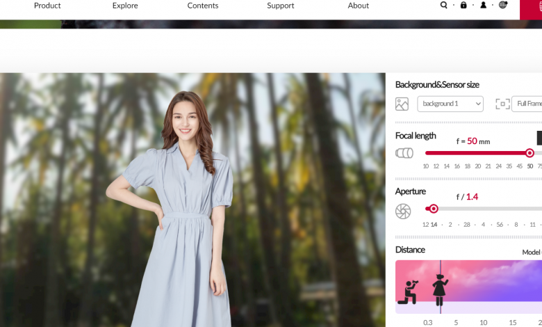This screenshot has height=327, width=542.
Task: Click the shopping bag lock icon
Action: tap(463, 5)
